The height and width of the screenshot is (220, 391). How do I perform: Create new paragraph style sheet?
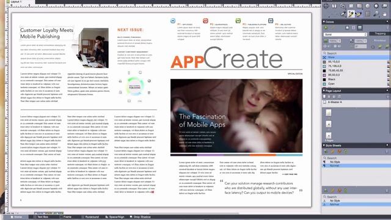[x=326, y=151]
